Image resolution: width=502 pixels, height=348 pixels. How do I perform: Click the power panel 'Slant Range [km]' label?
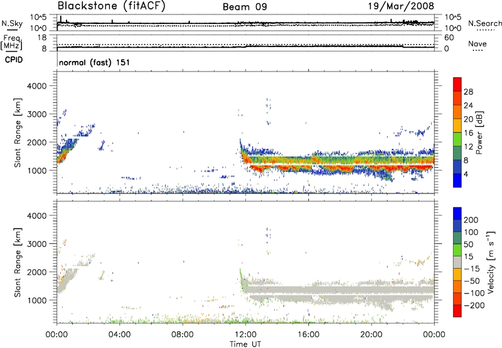pyautogui.click(x=18, y=133)
